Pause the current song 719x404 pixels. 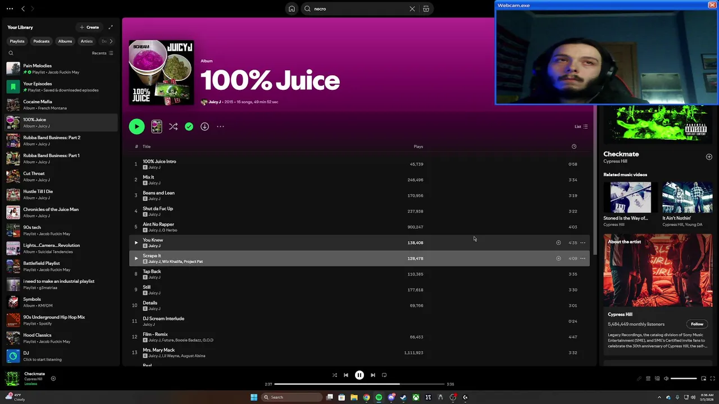359,375
